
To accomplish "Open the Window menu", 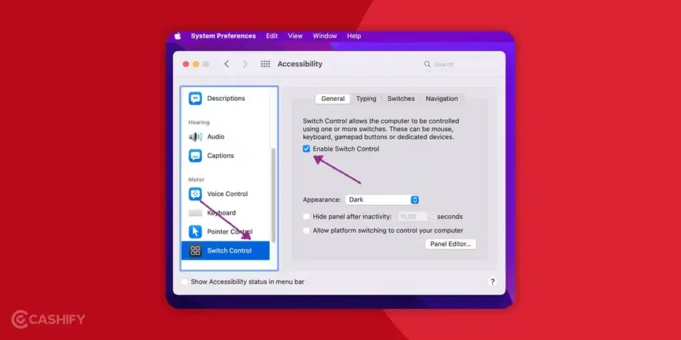I will click(325, 36).
